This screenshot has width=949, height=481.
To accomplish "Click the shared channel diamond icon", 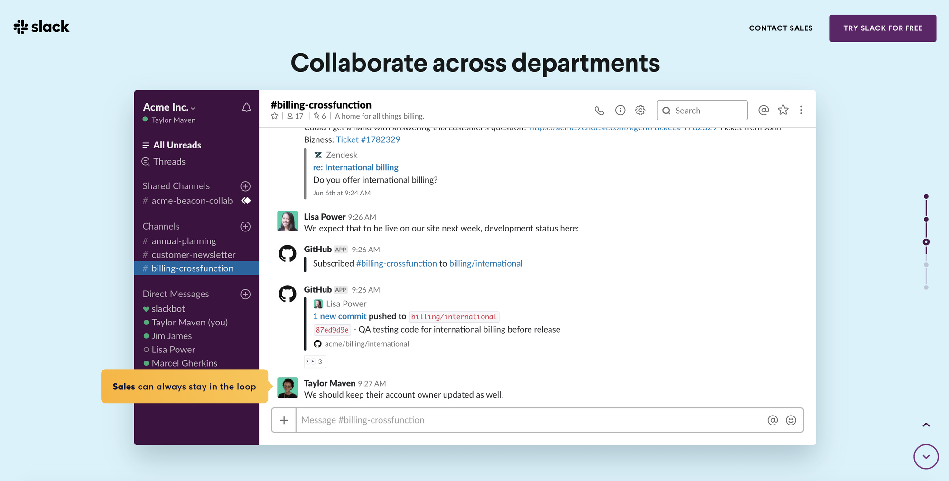I will [x=246, y=201].
